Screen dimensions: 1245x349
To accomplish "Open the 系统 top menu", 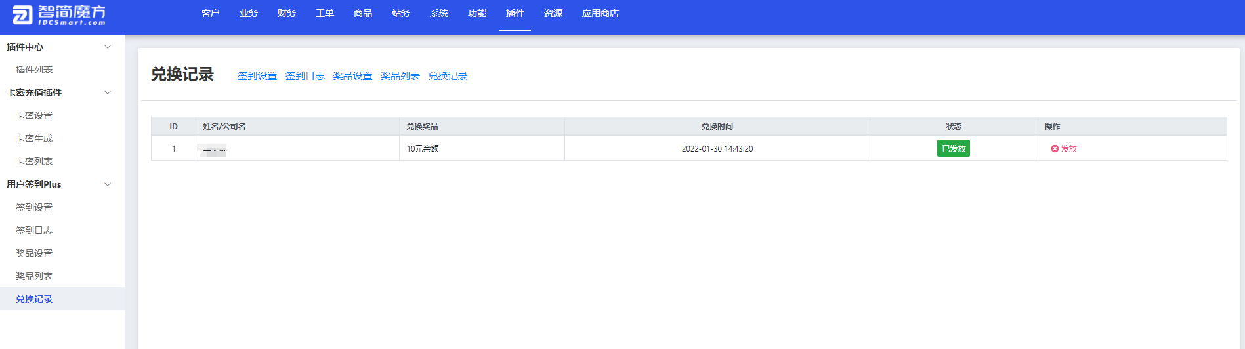I will 438,13.
